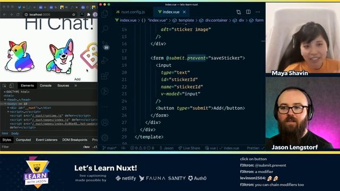Select the body breadcrumb in DevTools
Image resolution: width=340 pixels, height=191 pixels.
(15, 133)
